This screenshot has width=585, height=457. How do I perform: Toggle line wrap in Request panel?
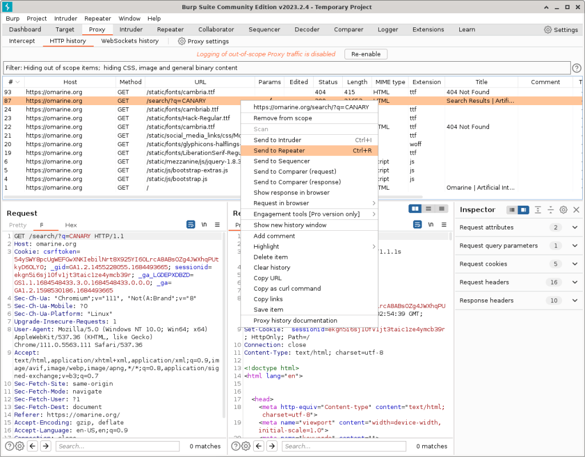point(191,225)
